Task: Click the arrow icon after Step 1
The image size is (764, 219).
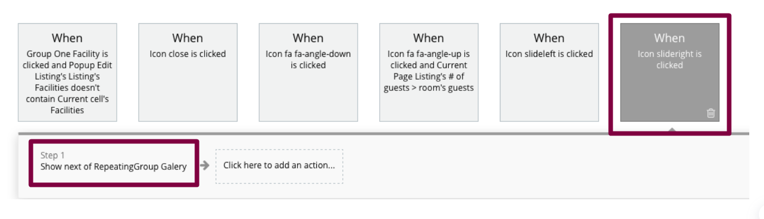Action: (205, 165)
